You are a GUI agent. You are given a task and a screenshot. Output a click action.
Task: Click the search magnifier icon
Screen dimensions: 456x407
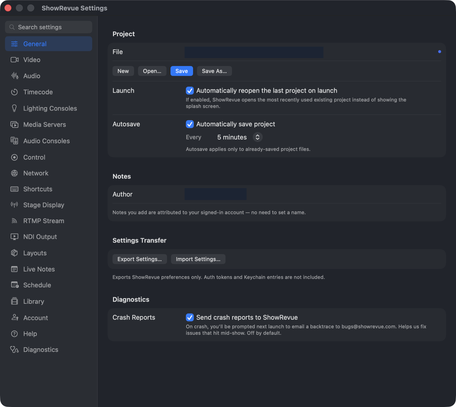click(x=12, y=27)
